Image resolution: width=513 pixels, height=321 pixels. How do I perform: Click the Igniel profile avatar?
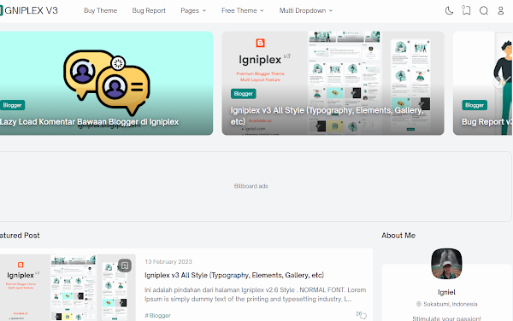(x=446, y=264)
